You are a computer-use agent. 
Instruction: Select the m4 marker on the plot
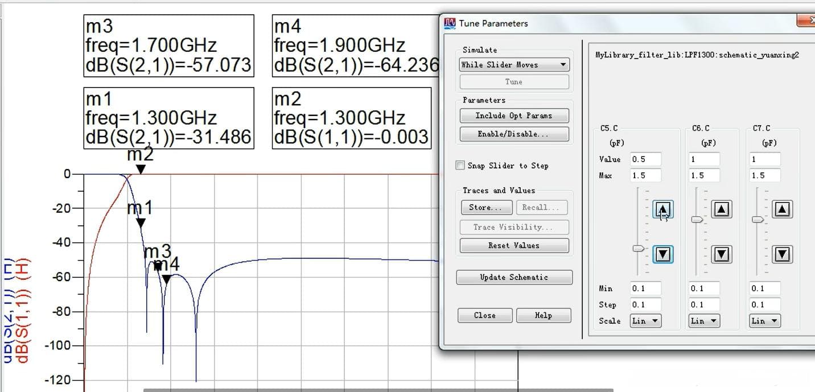(x=166, y=279)
